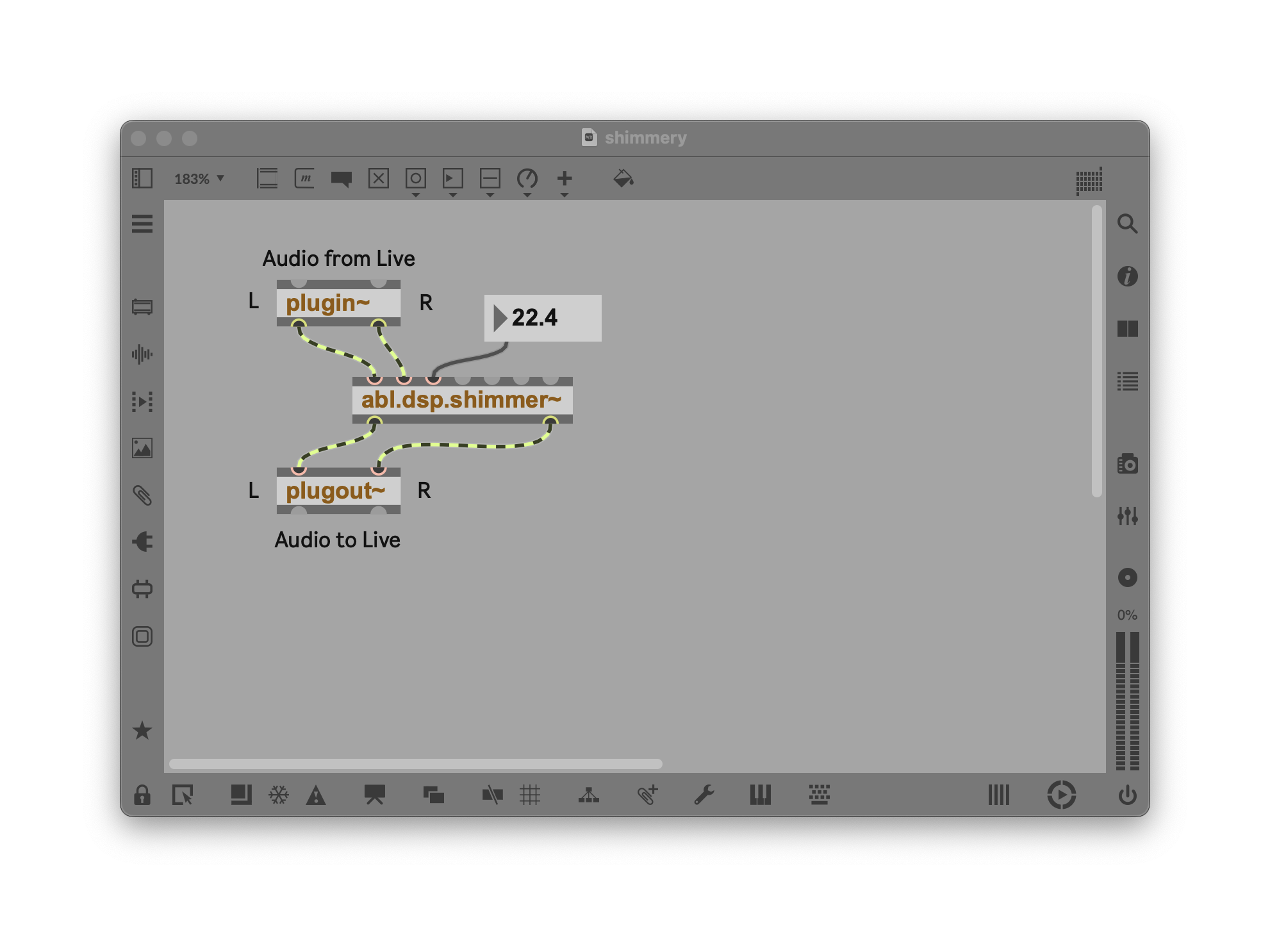Open the search magnifier in right sidebar
Image resolution: width=1270 pixels, height=937 pixels.
coord(1127,224)
